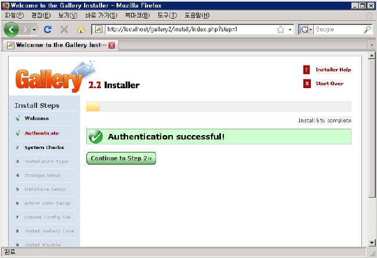Select the Authenticate install step
This screenshot has height=258, width=377.
pyautogui.click(x=41, y=133)
